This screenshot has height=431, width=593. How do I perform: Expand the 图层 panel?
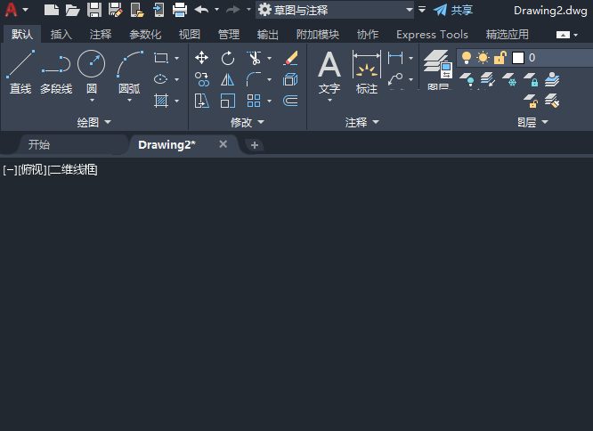[x=532, y=122]
